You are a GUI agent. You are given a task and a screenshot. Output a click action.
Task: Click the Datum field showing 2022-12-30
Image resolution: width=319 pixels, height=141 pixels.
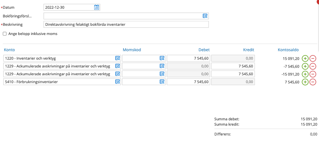click(69, 7)
